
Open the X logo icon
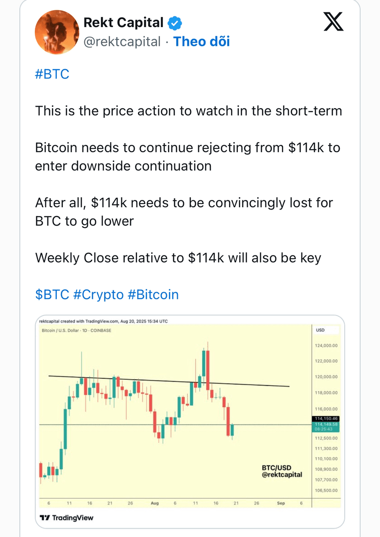click(x=333, y=22)
